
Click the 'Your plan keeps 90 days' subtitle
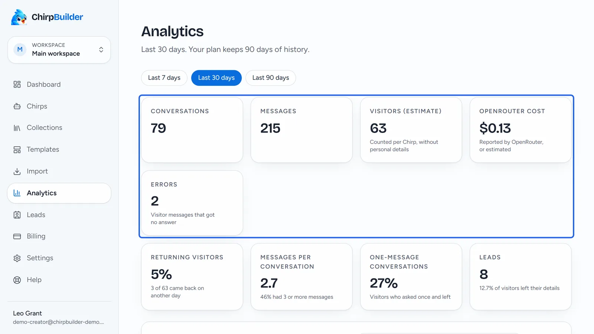coord(249,49)
